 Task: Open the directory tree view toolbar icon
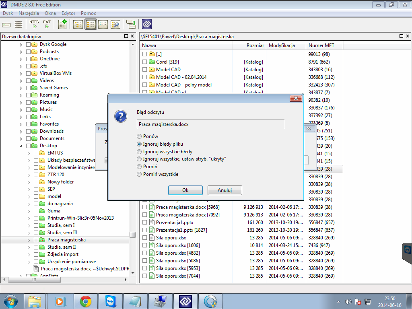(x=78, y=24)
